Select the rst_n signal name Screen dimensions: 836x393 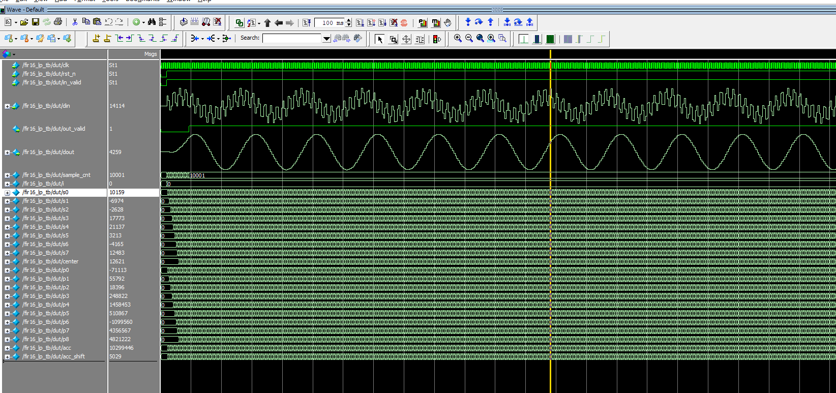tap(49, 74)
